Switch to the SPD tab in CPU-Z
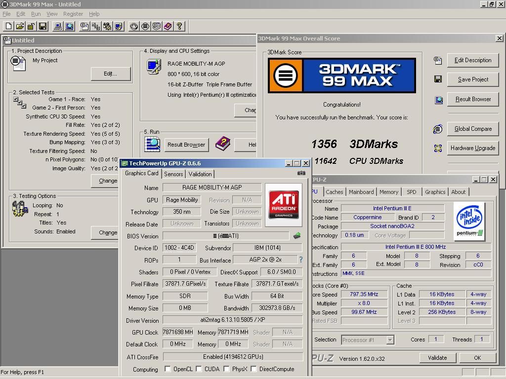The height and width of the screenshot is (379, 506). tap(412, 192)
